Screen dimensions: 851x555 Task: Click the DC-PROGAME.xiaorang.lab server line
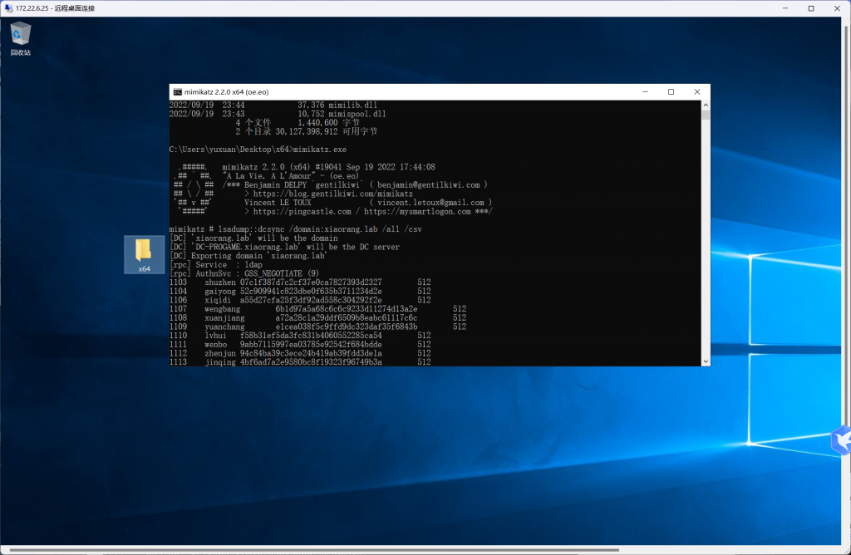pyautogui.click(x=284, y=247)
